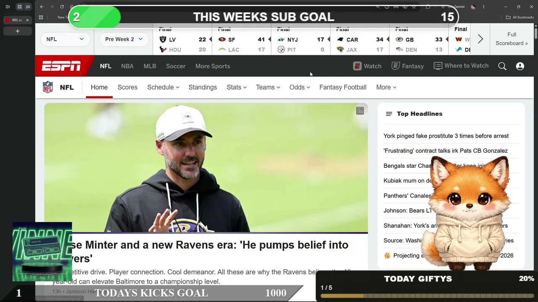Click the Jacksonville Jaguars team logo
Screen dimensions: 538x302
pyautogui.click(x=340, y=49)
